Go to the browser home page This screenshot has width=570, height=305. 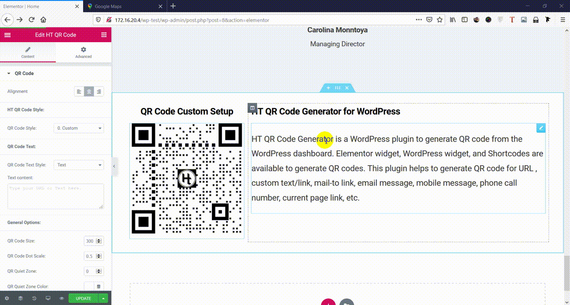43,20
